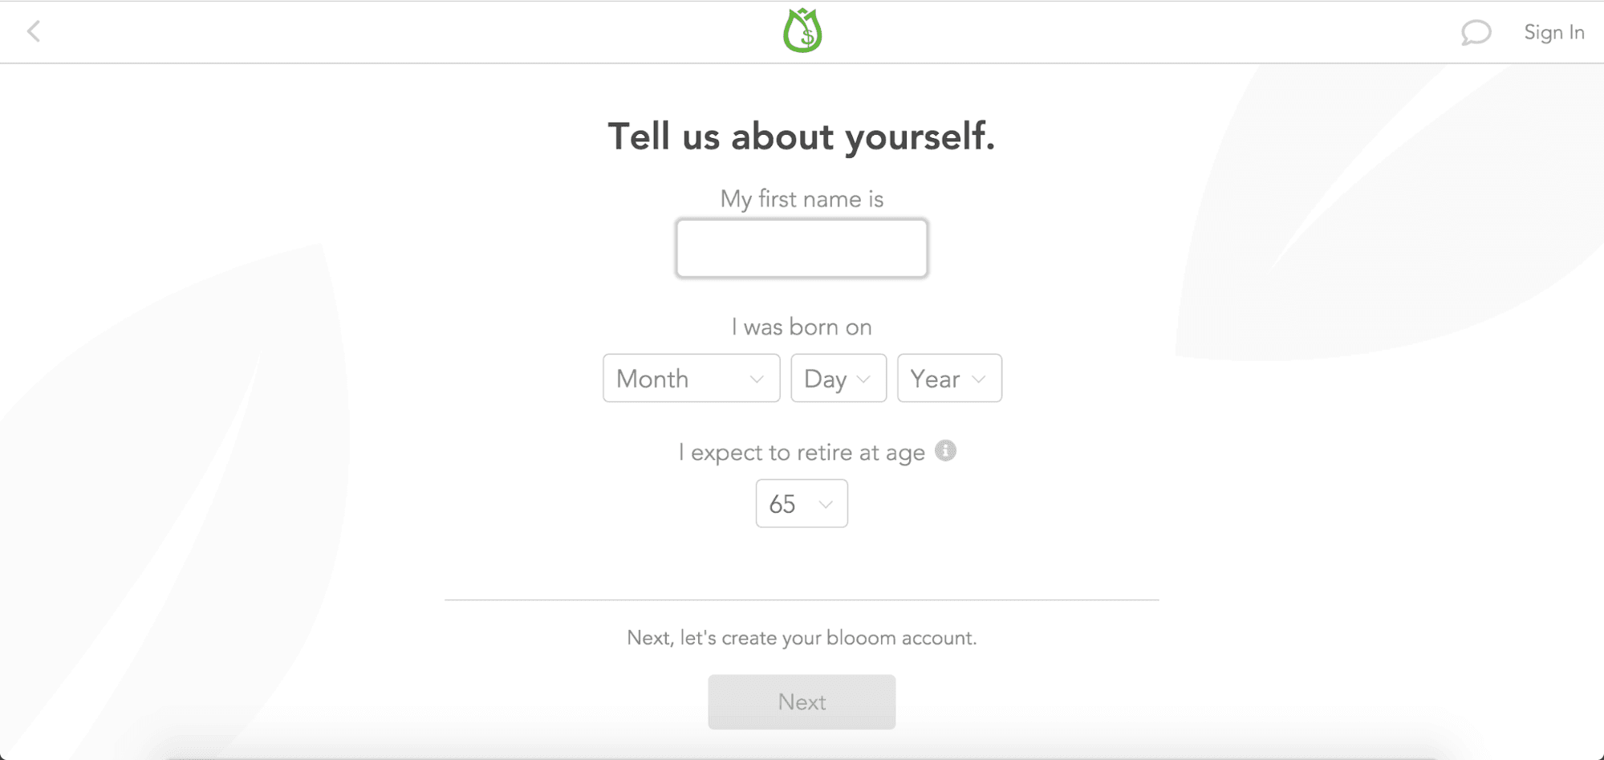1604x760 pixels.
Task: Go back using the left arrow icon
Action: pos(34,32)
